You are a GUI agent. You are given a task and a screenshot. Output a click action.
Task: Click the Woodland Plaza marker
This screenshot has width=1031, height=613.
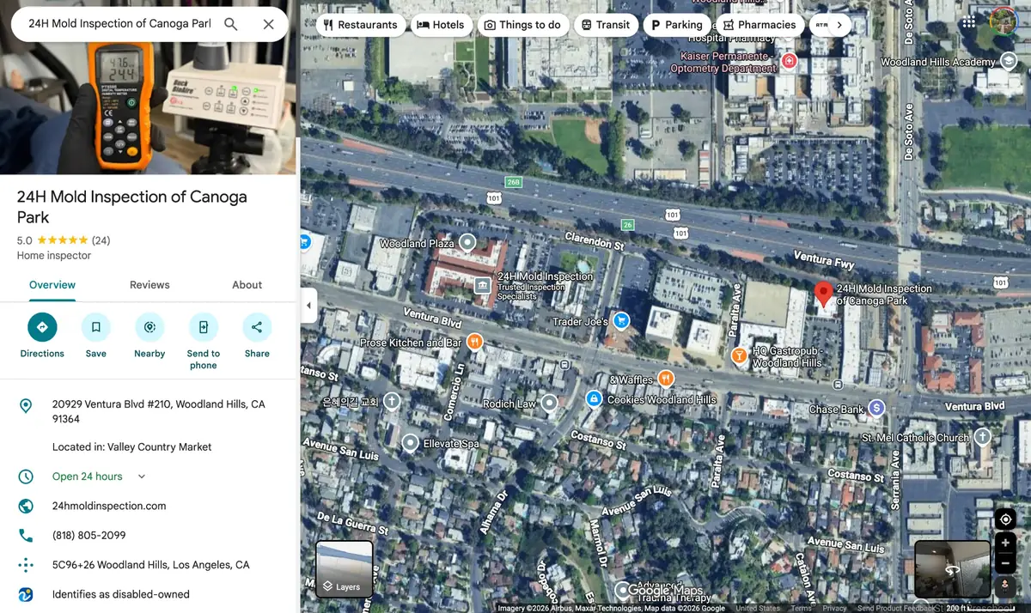467,243
